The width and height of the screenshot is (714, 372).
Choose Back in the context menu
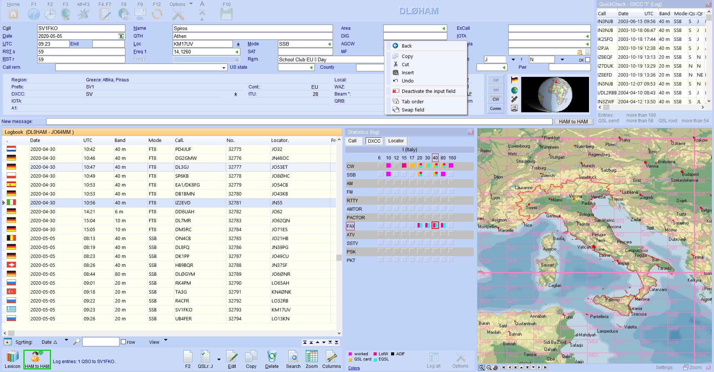426,46
